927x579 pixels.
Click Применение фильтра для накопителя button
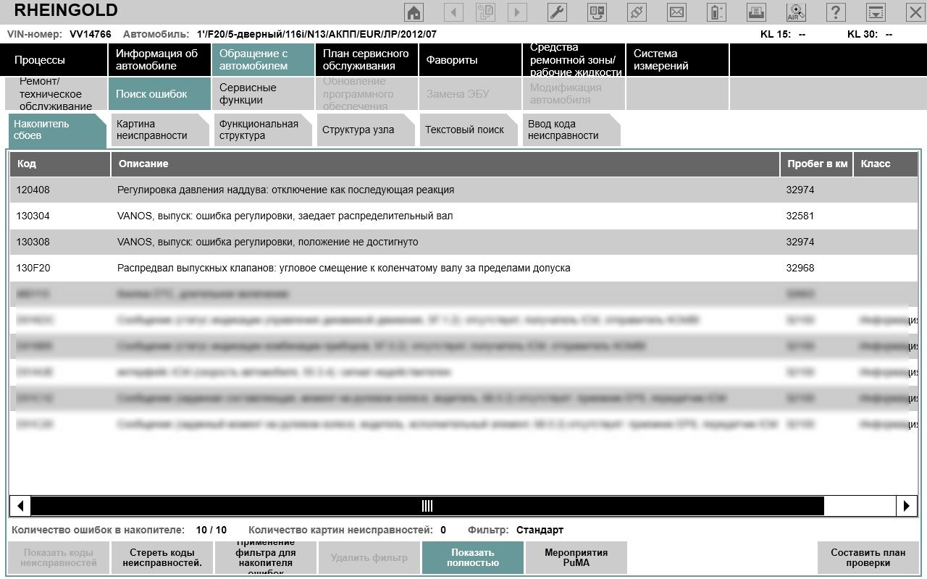(266, 557)
